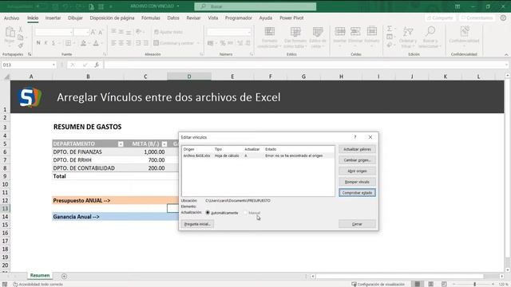The height and width of the screenshot is (287, 511).
Task: Click the Cut scissors icon
Action: coord(21,29)
